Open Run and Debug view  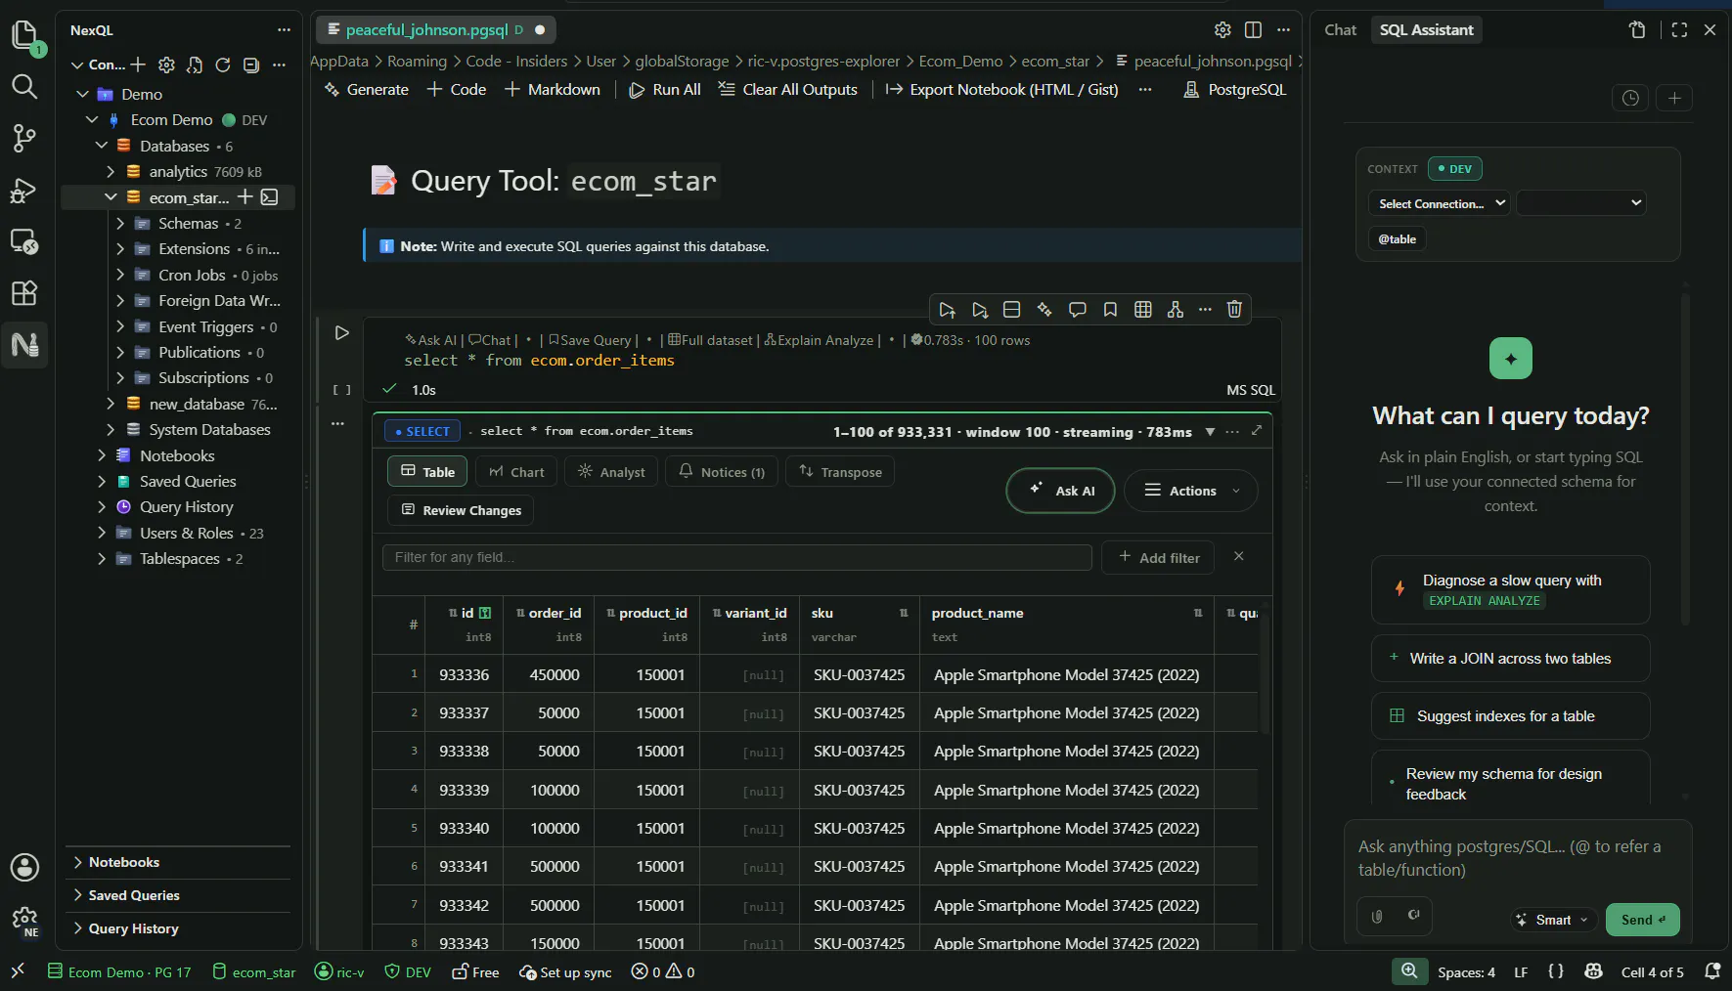(x=24, y=190)
